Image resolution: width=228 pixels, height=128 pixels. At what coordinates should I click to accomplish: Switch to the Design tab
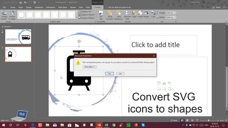(x=28, y=7)
